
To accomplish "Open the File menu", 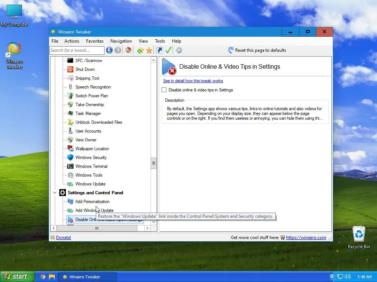I will tap(55, 41).
